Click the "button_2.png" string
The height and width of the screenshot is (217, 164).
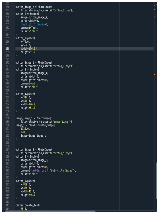click(x=62, y=11)
